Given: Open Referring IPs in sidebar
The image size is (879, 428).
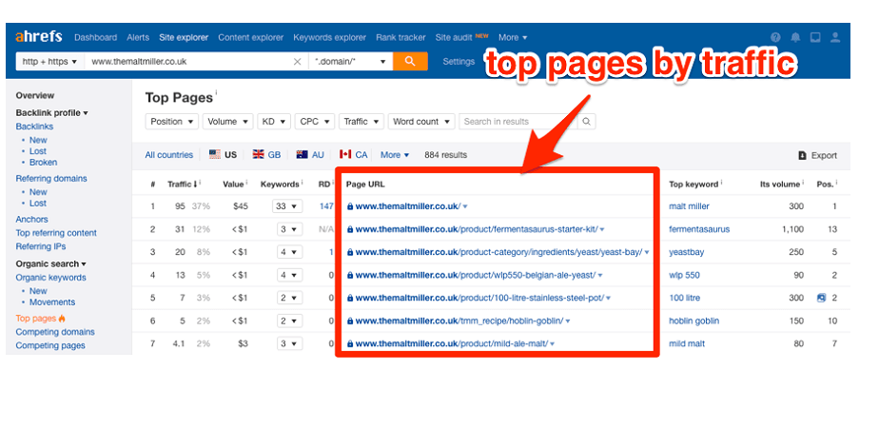Looking at the screenshot, I should click(x=40, y=246).
